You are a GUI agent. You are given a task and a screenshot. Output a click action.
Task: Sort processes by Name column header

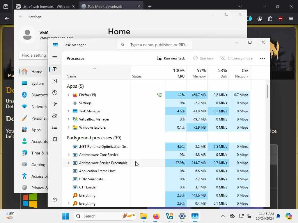(x=96, y=73)
